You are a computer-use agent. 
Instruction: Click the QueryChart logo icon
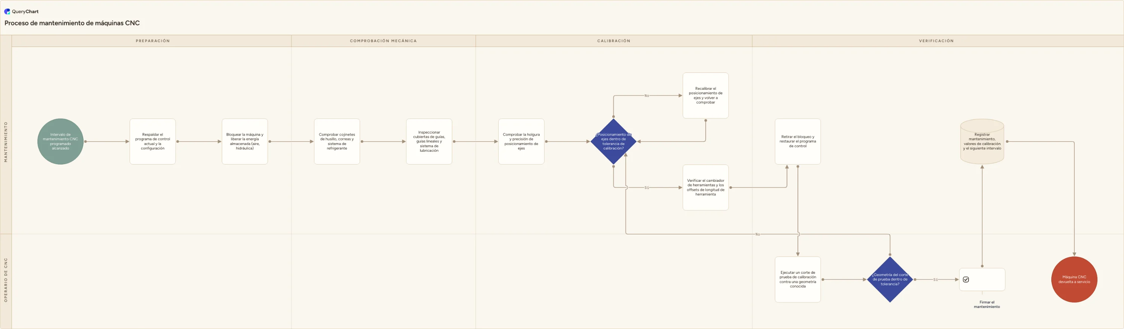(x=7, y=11)
